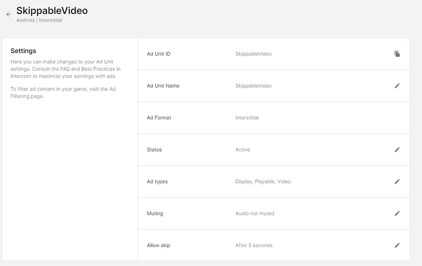Edit the Status field via its pencil icon
Image resolution: width=422 pixels, height=266 pixels.
[397, 149]
